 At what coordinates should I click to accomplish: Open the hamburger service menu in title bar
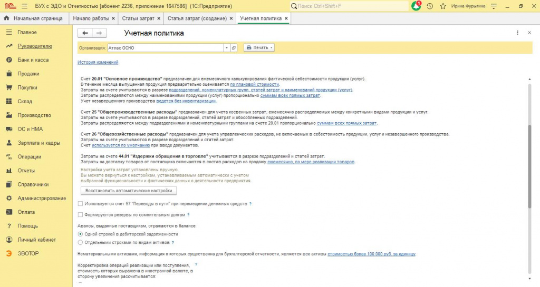click(x=24, y=6)
